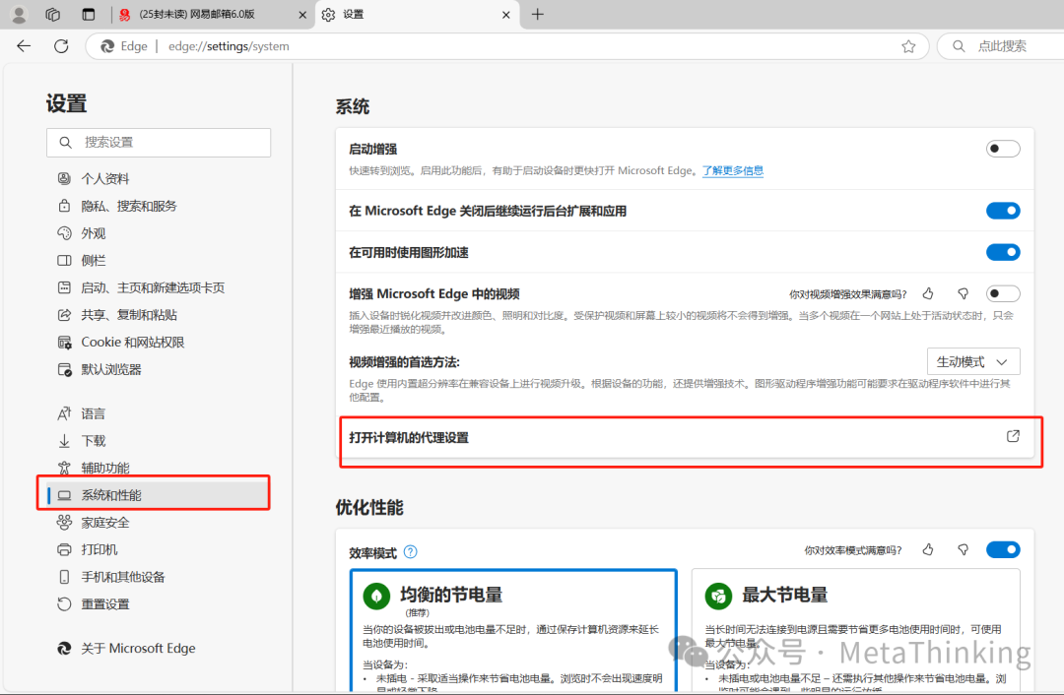Toggle the 效率模式 switch
This screenshot has height=695, width=1064.
point(1003,550)
